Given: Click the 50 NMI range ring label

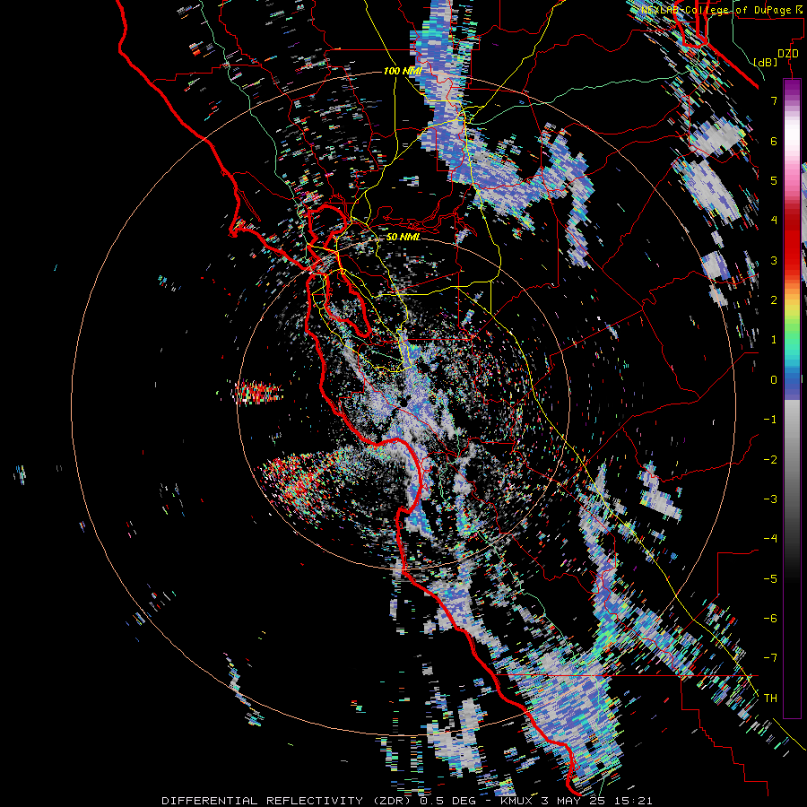Looking at the screenshot, I should pyautogui.click(x=403, y=237).
